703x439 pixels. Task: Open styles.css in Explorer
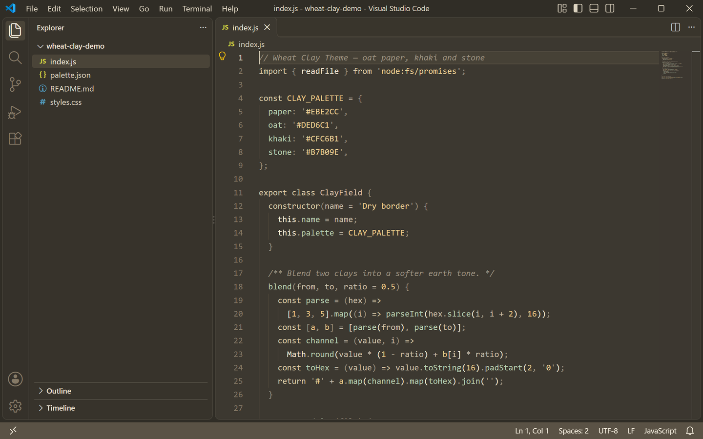click(121, 102)
